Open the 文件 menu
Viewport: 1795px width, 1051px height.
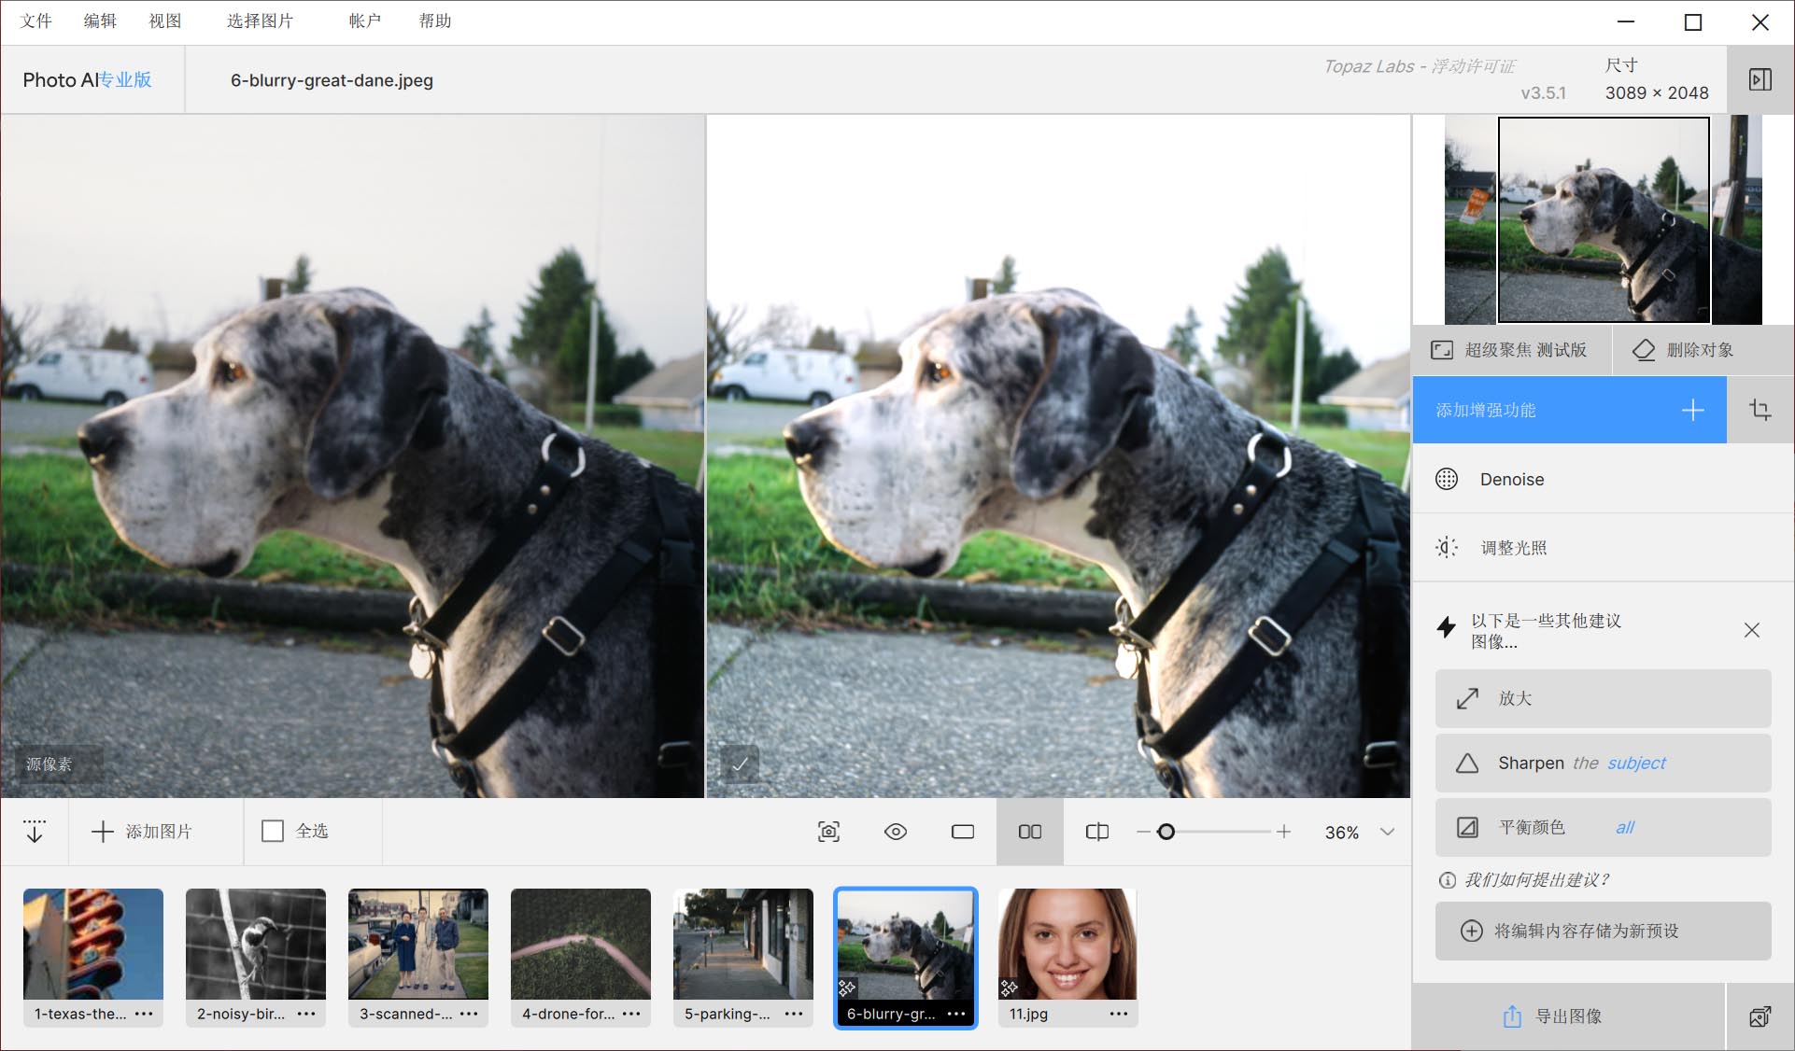(36, 21)
